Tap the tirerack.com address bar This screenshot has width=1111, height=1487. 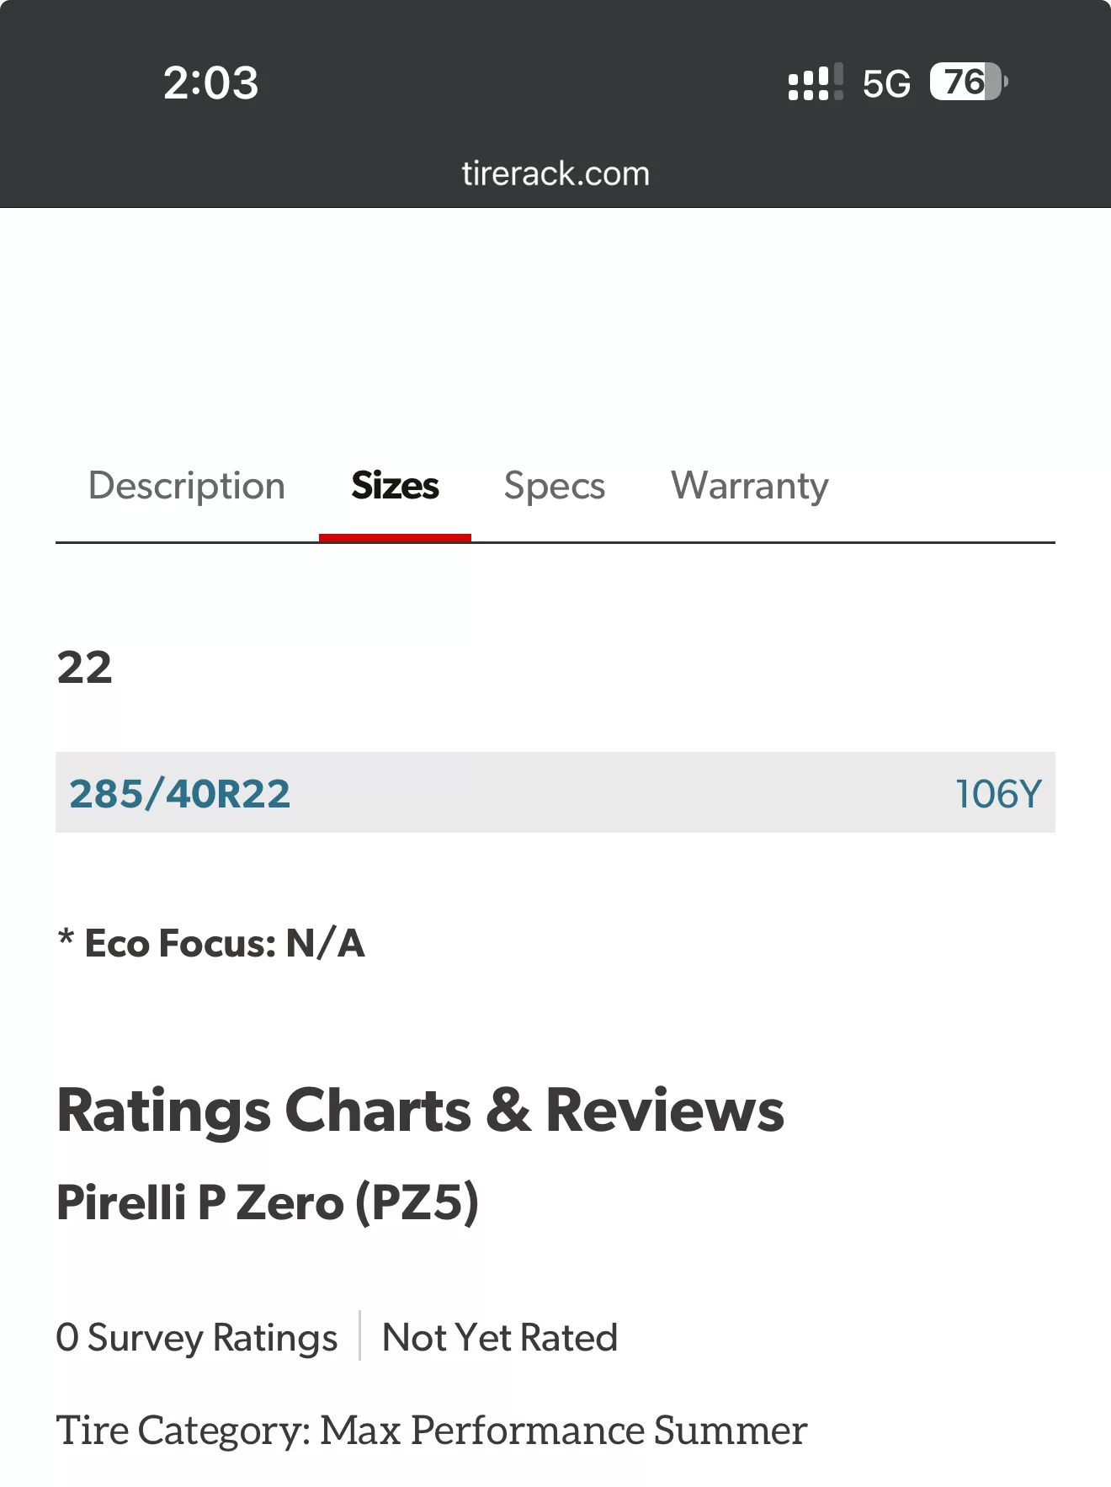pyautogui.click(x=555, y=173)
